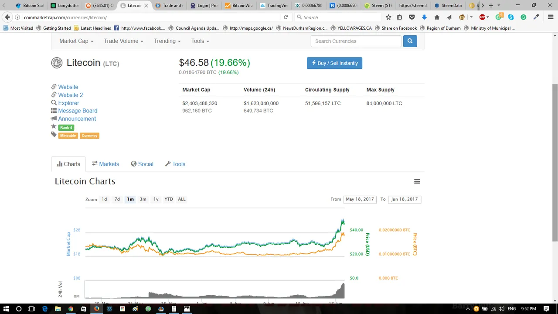Close the Litecoin browser tab
The height and width of the screenshot is (314, 558).
146,6
